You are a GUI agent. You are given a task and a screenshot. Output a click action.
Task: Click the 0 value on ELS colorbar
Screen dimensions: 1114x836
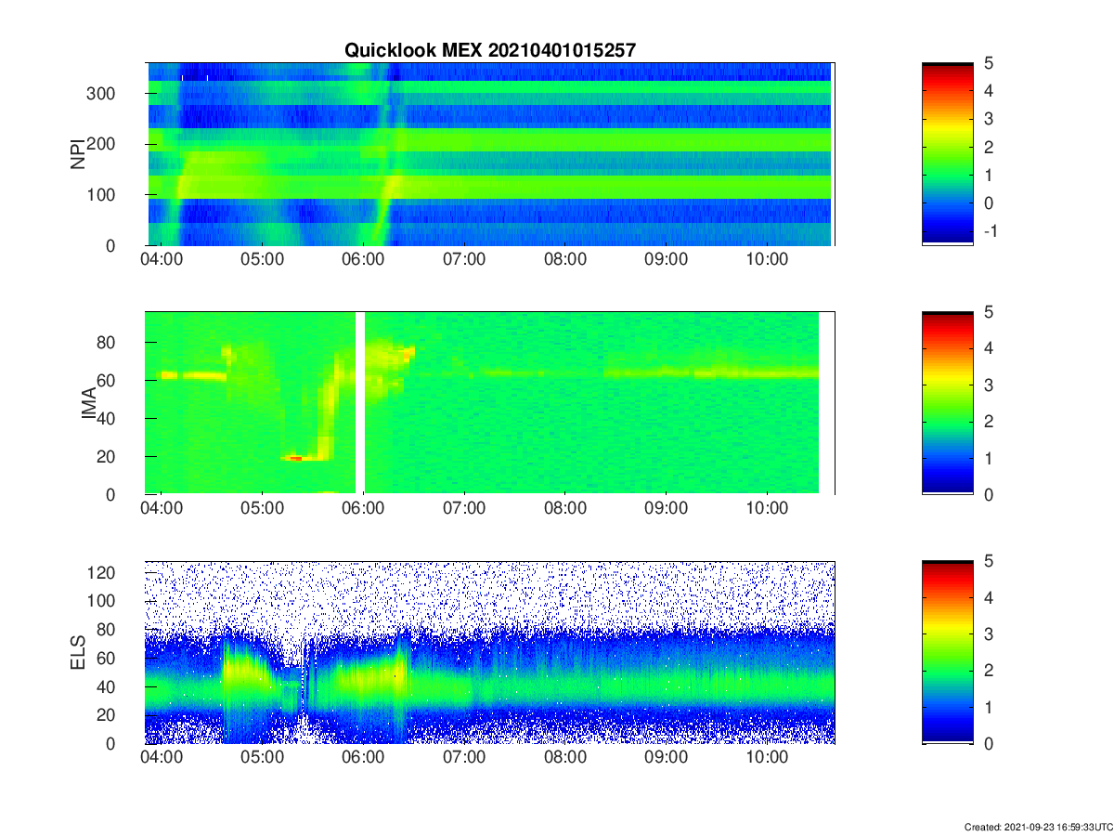[x=988, y=743]
